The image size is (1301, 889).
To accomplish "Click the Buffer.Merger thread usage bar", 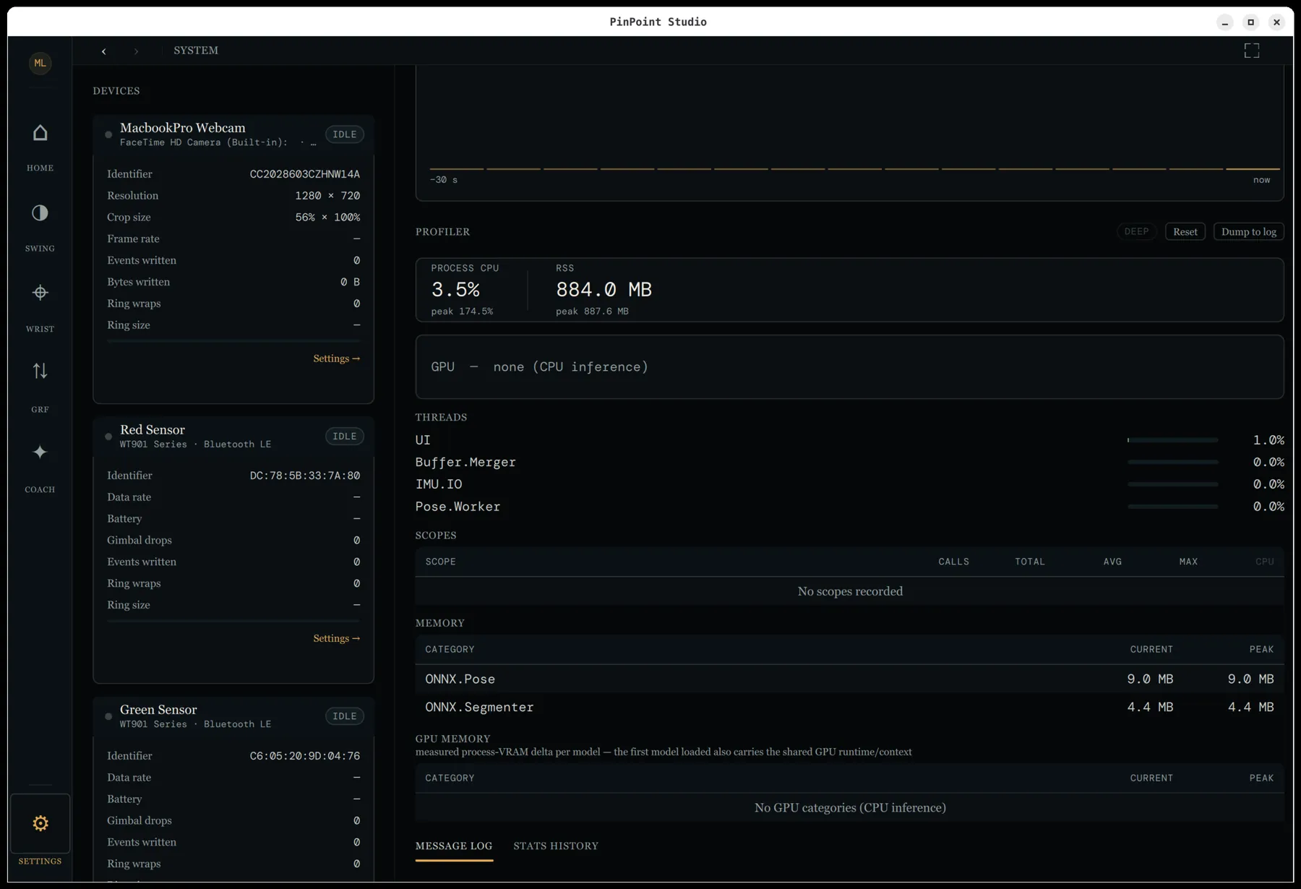I will (x=1172, y=462).
